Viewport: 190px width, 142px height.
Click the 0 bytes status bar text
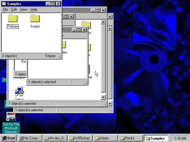click(50, 56)
